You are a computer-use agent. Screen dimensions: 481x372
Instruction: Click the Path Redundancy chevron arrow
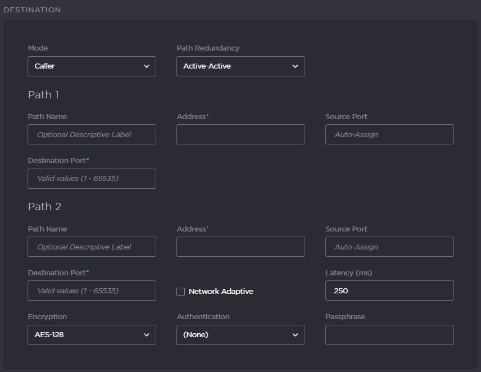(x=295, y=66)
